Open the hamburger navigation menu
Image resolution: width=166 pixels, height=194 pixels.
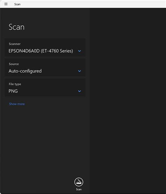6,4
